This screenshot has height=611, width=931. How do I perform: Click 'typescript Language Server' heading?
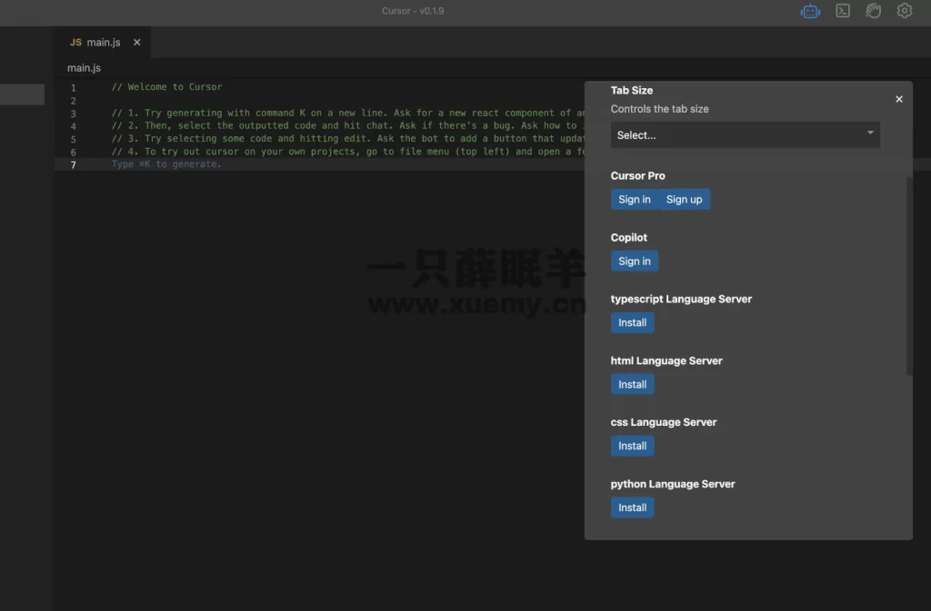point(681,300)
